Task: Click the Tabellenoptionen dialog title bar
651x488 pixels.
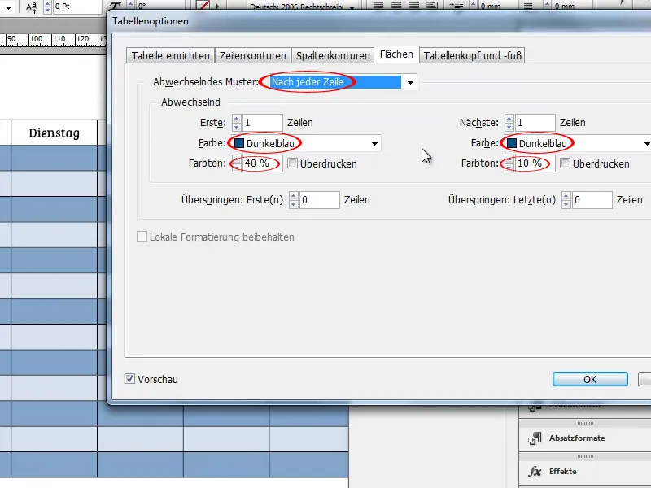Action: click(380, 21)
